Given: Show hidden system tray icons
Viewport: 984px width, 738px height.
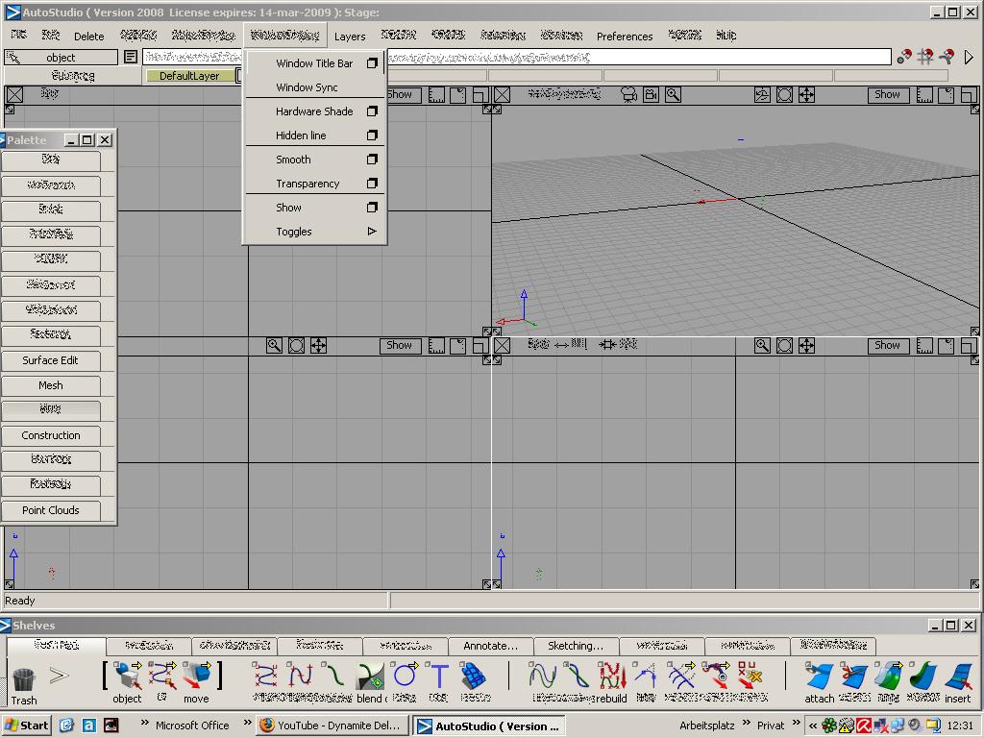Looking at the screenshot, I should [x=813, y=726].
